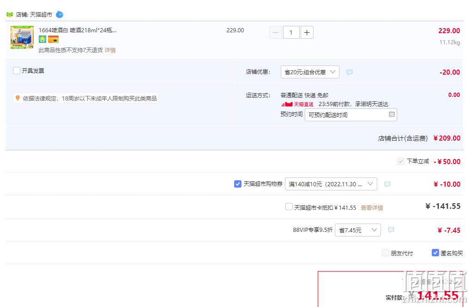The image size is (471, 307).
Task: Click the 天猫直送 delivery badge
Action: tap(297, 104)
